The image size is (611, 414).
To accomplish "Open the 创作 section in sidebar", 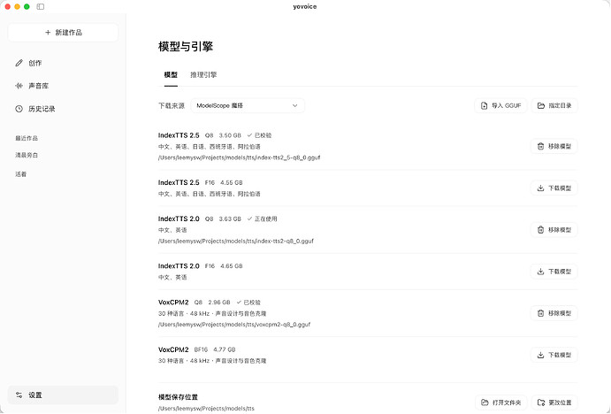I will (x=63, y=63).
